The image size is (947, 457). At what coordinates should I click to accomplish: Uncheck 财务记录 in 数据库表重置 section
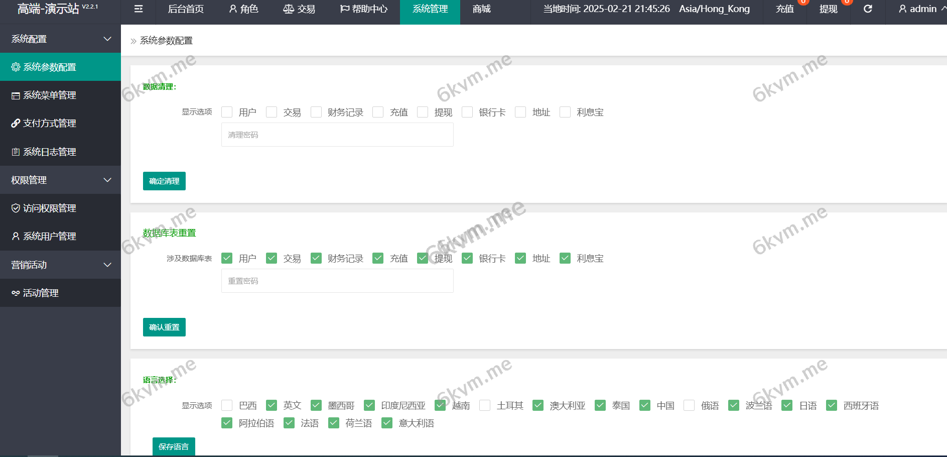316,258
